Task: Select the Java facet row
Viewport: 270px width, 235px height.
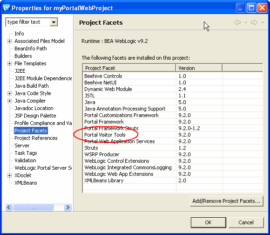Action: click(x=173, y=102)
